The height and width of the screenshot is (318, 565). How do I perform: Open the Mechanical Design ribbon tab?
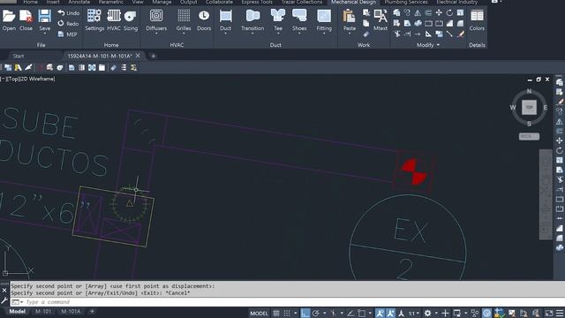point(353,2)
